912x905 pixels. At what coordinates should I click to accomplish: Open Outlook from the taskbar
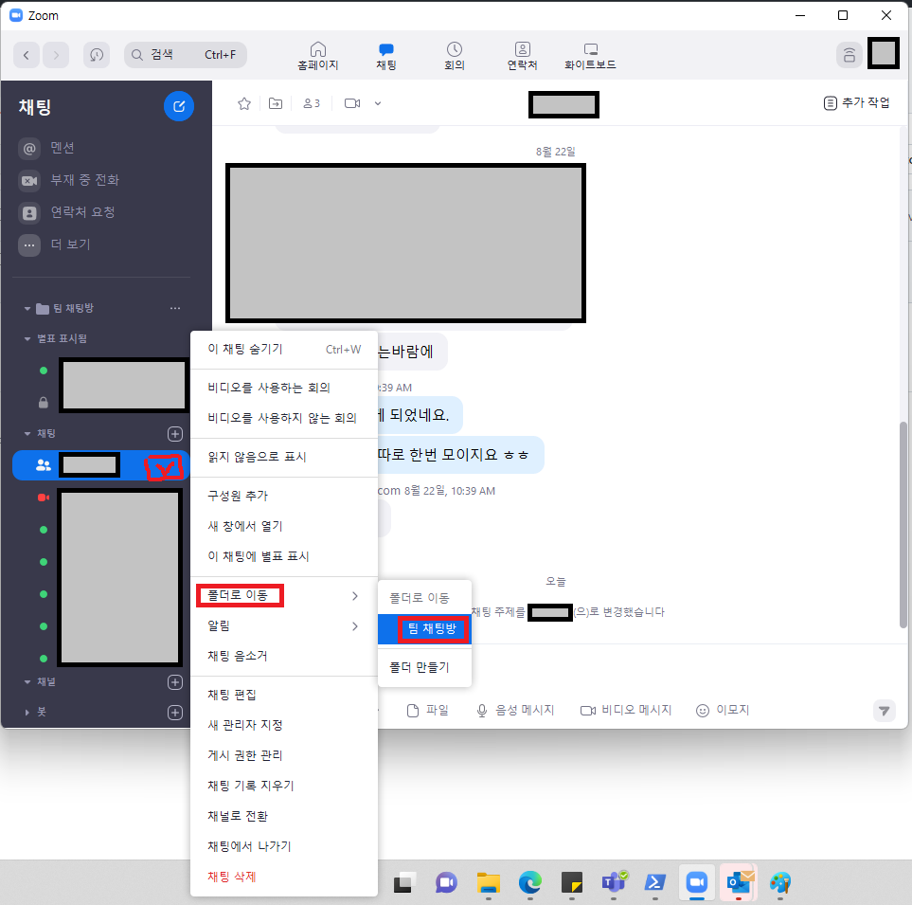(739, 883)
